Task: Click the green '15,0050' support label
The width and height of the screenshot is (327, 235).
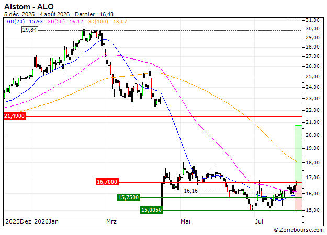Action: (x=152, y=210)
